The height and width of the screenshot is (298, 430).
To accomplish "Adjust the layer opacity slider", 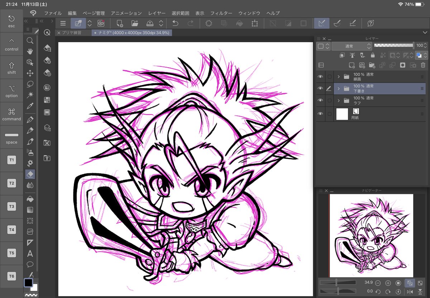I will coord(393,45).
